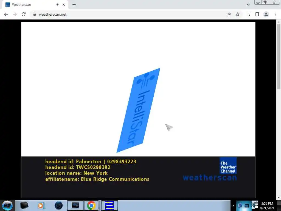Screen dimensions: 281x211
Task: Mute the Weatherscan tab audio icon
Action: coord(58,5)
